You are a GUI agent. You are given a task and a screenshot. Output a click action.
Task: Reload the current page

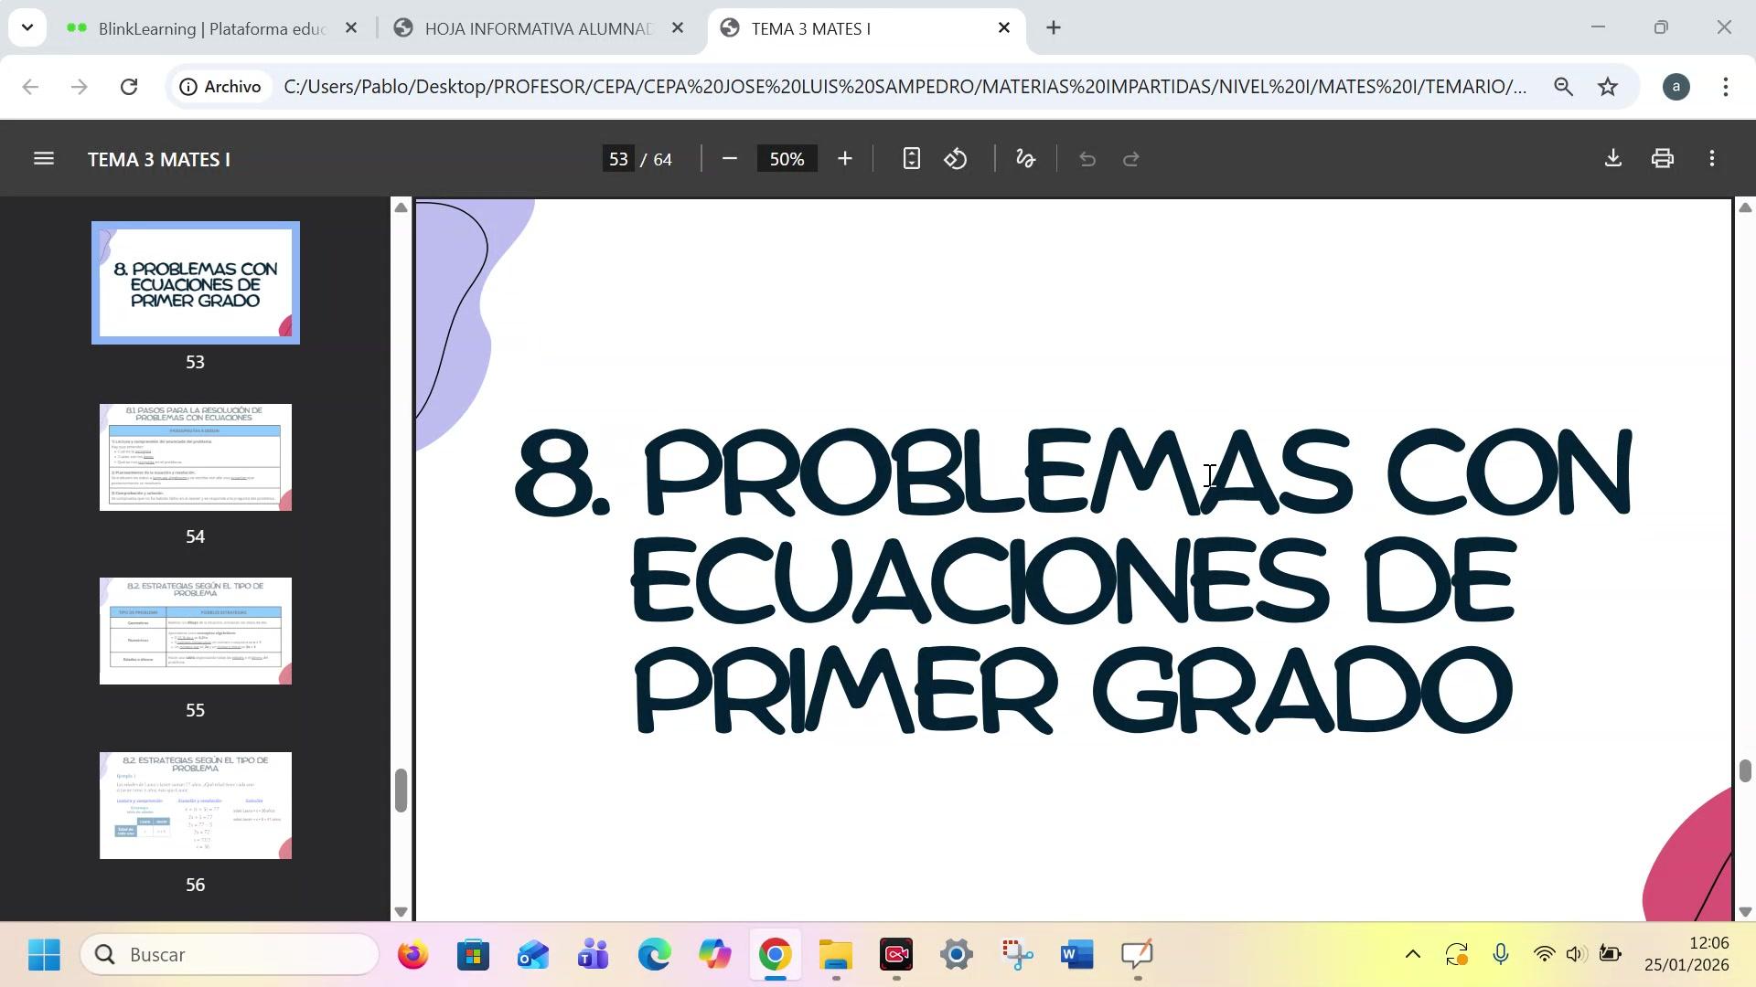point(129,87)
